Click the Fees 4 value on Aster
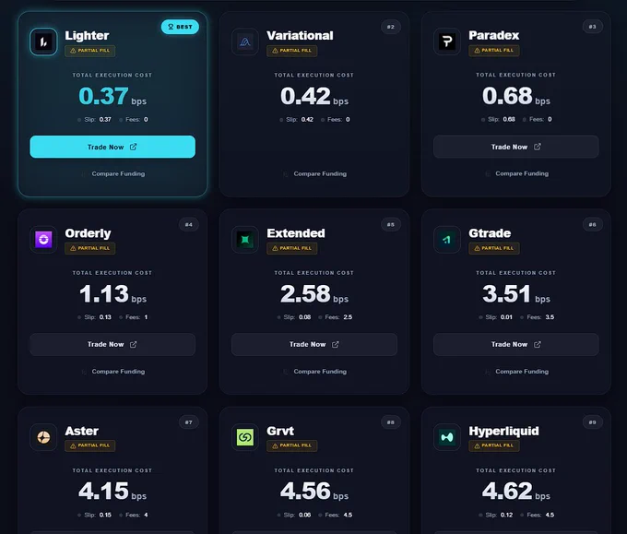Image resolution: width=627 pixels, height=534 pixels. pyautogui.click(x=146, y=515)
